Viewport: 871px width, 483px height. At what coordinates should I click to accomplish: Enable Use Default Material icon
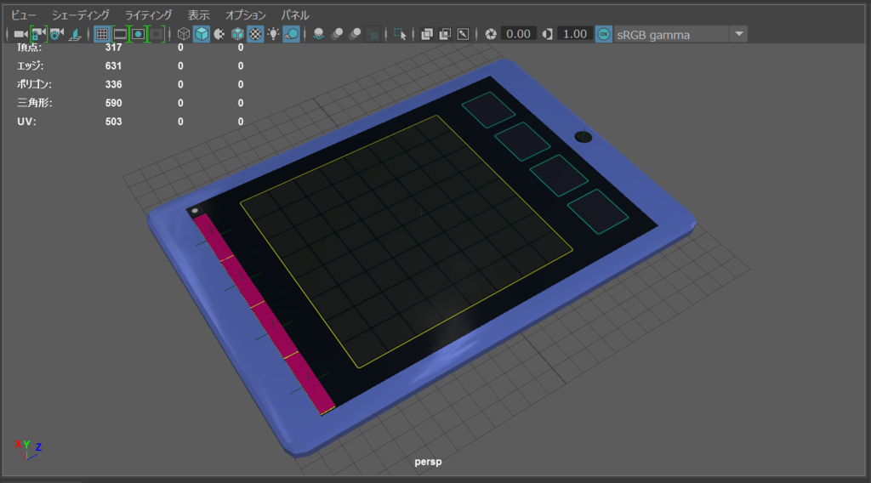click(219, 34)
